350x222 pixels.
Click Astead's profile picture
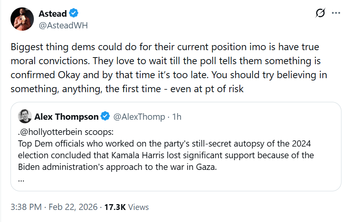point(23,19)
